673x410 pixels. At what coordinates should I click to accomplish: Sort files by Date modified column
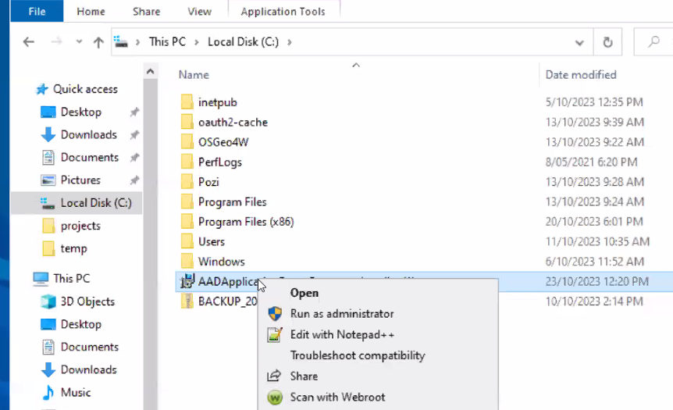point(581,75)
